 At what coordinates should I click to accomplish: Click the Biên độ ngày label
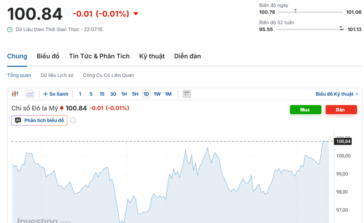point(274,5)
